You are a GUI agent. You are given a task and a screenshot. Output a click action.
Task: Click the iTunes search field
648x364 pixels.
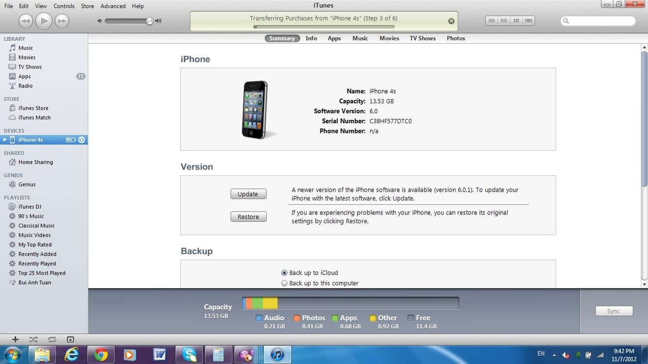coord(598,21)
